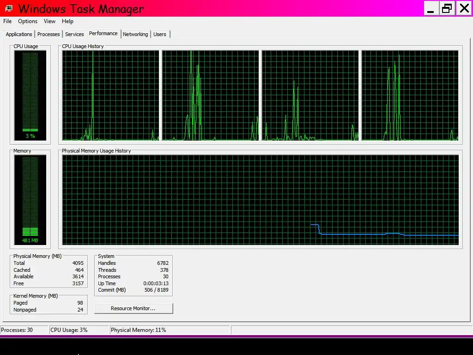Click the Up Time value 0:00:03:13
The width and height of the screenshot is (473, 355).
pyautogui.click(x=156, y=283)
